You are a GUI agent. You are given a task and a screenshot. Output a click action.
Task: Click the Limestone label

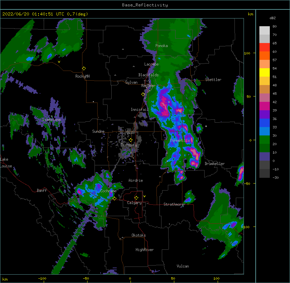tap(51, 120)
